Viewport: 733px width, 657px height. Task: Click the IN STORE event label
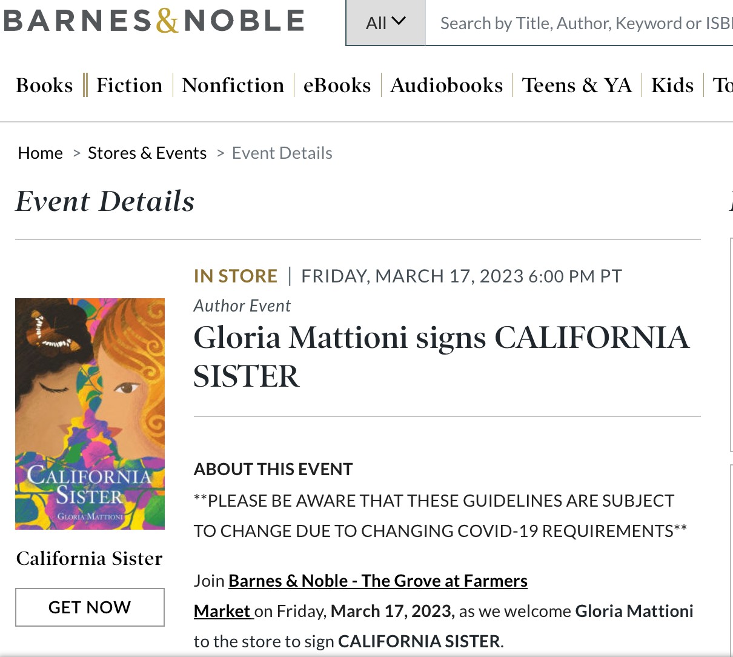(236, 276)
